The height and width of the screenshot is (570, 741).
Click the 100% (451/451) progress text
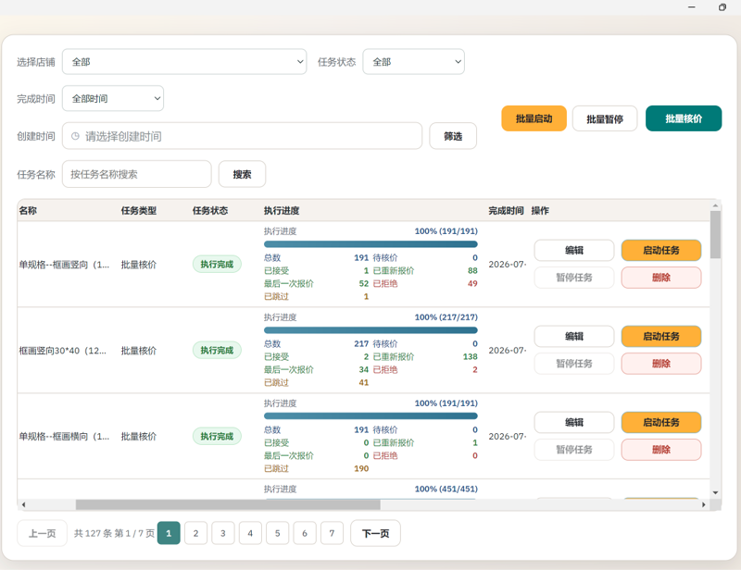446,489
